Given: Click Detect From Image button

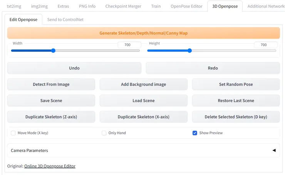Looking at the screenshot, I should tap(51, 84).
